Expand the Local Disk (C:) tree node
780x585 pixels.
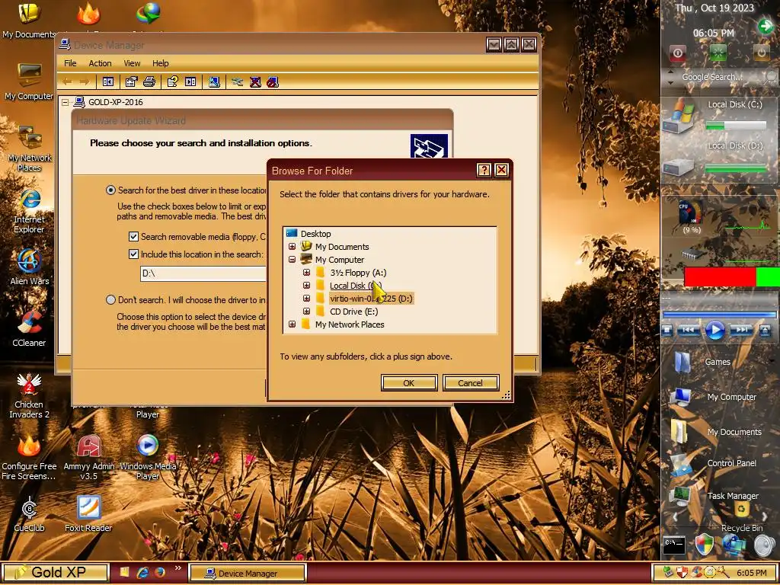306,286
